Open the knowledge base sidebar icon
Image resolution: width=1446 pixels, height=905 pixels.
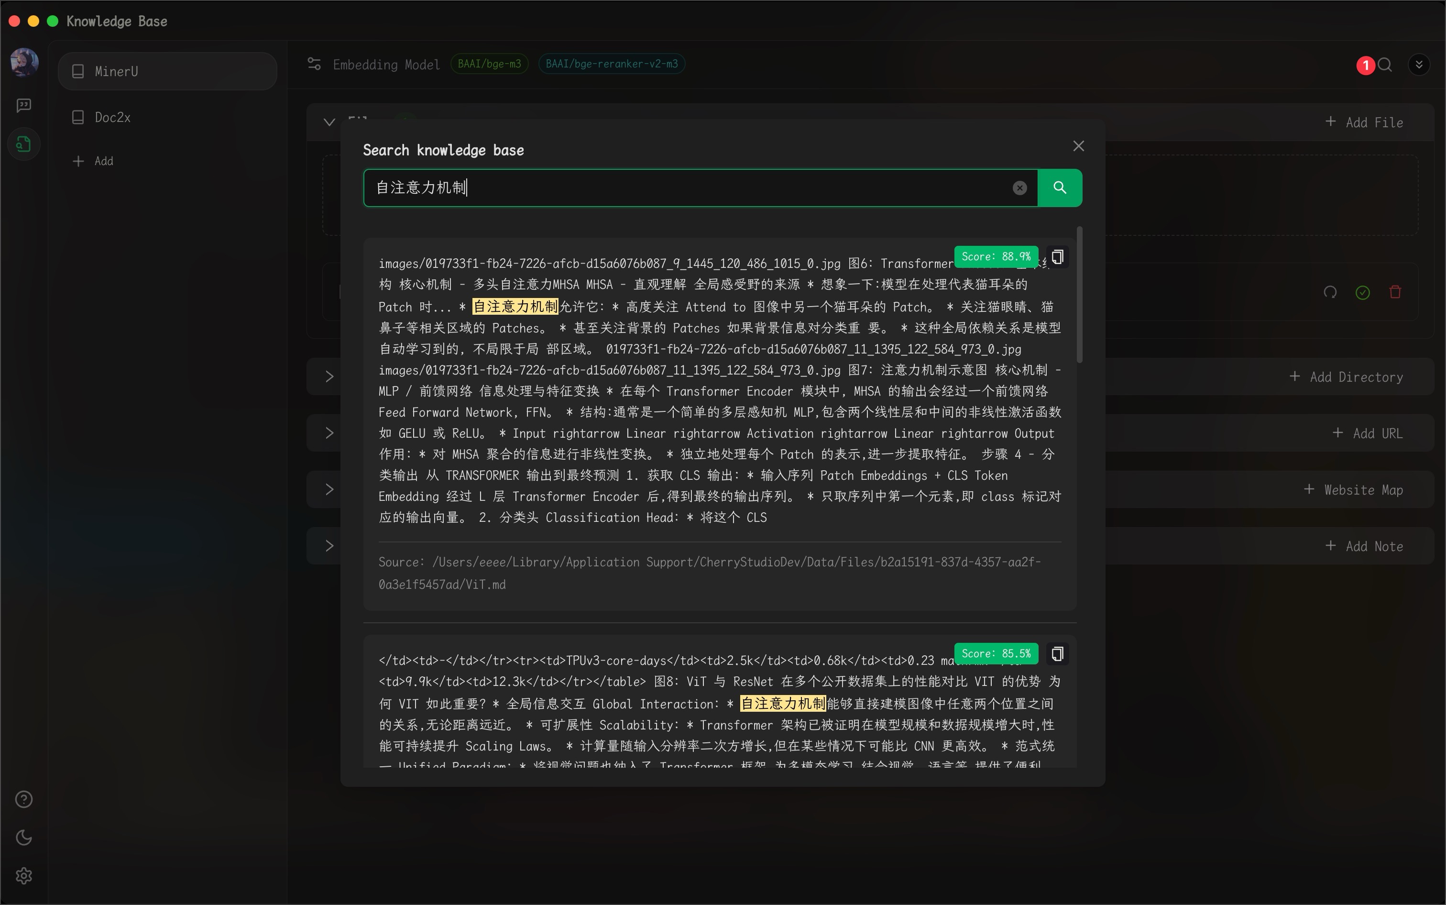tap(24, 144)
